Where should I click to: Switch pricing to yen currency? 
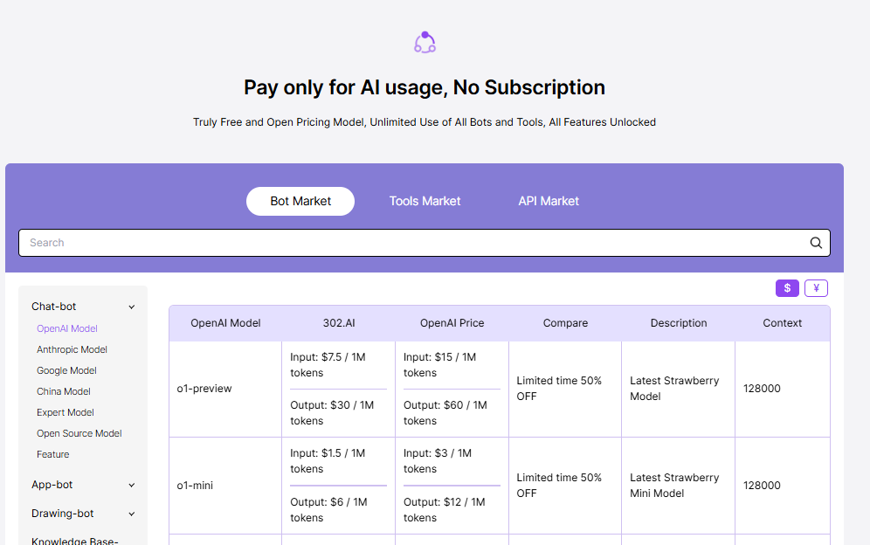point(816,288)
